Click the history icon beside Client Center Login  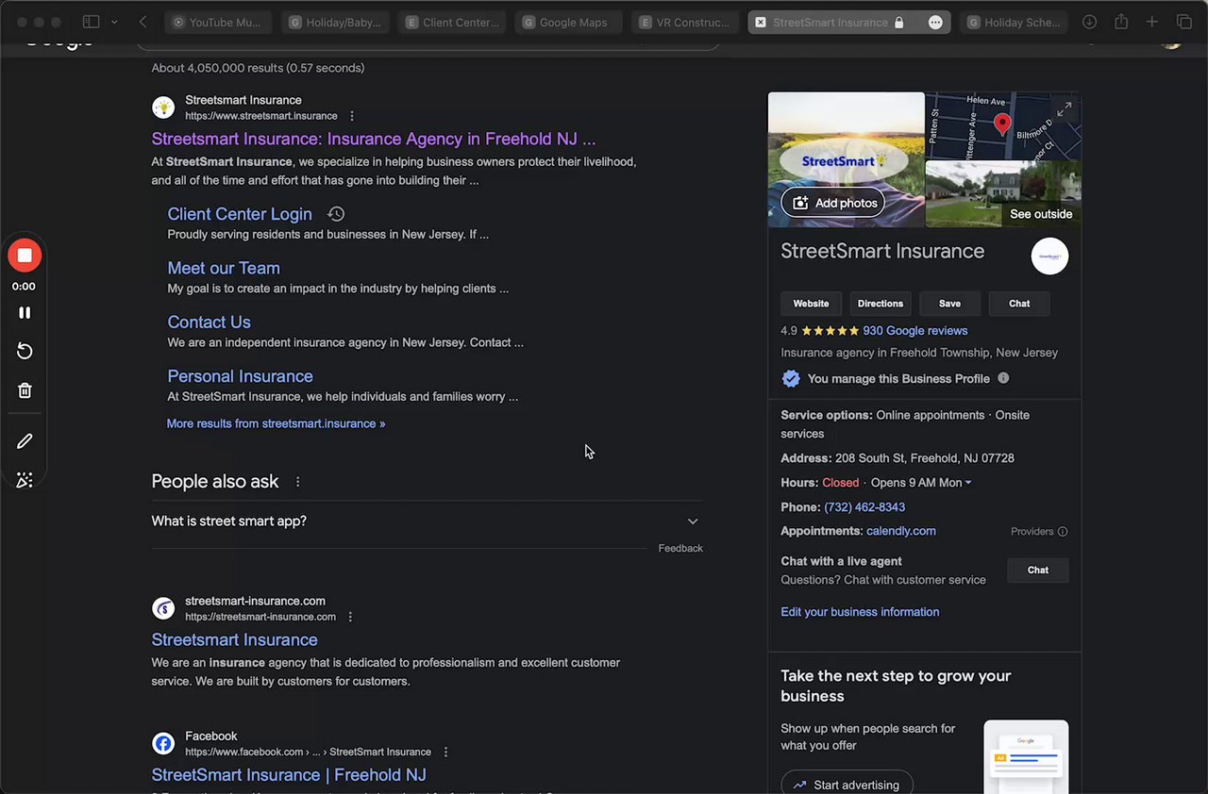pos(336,214)
